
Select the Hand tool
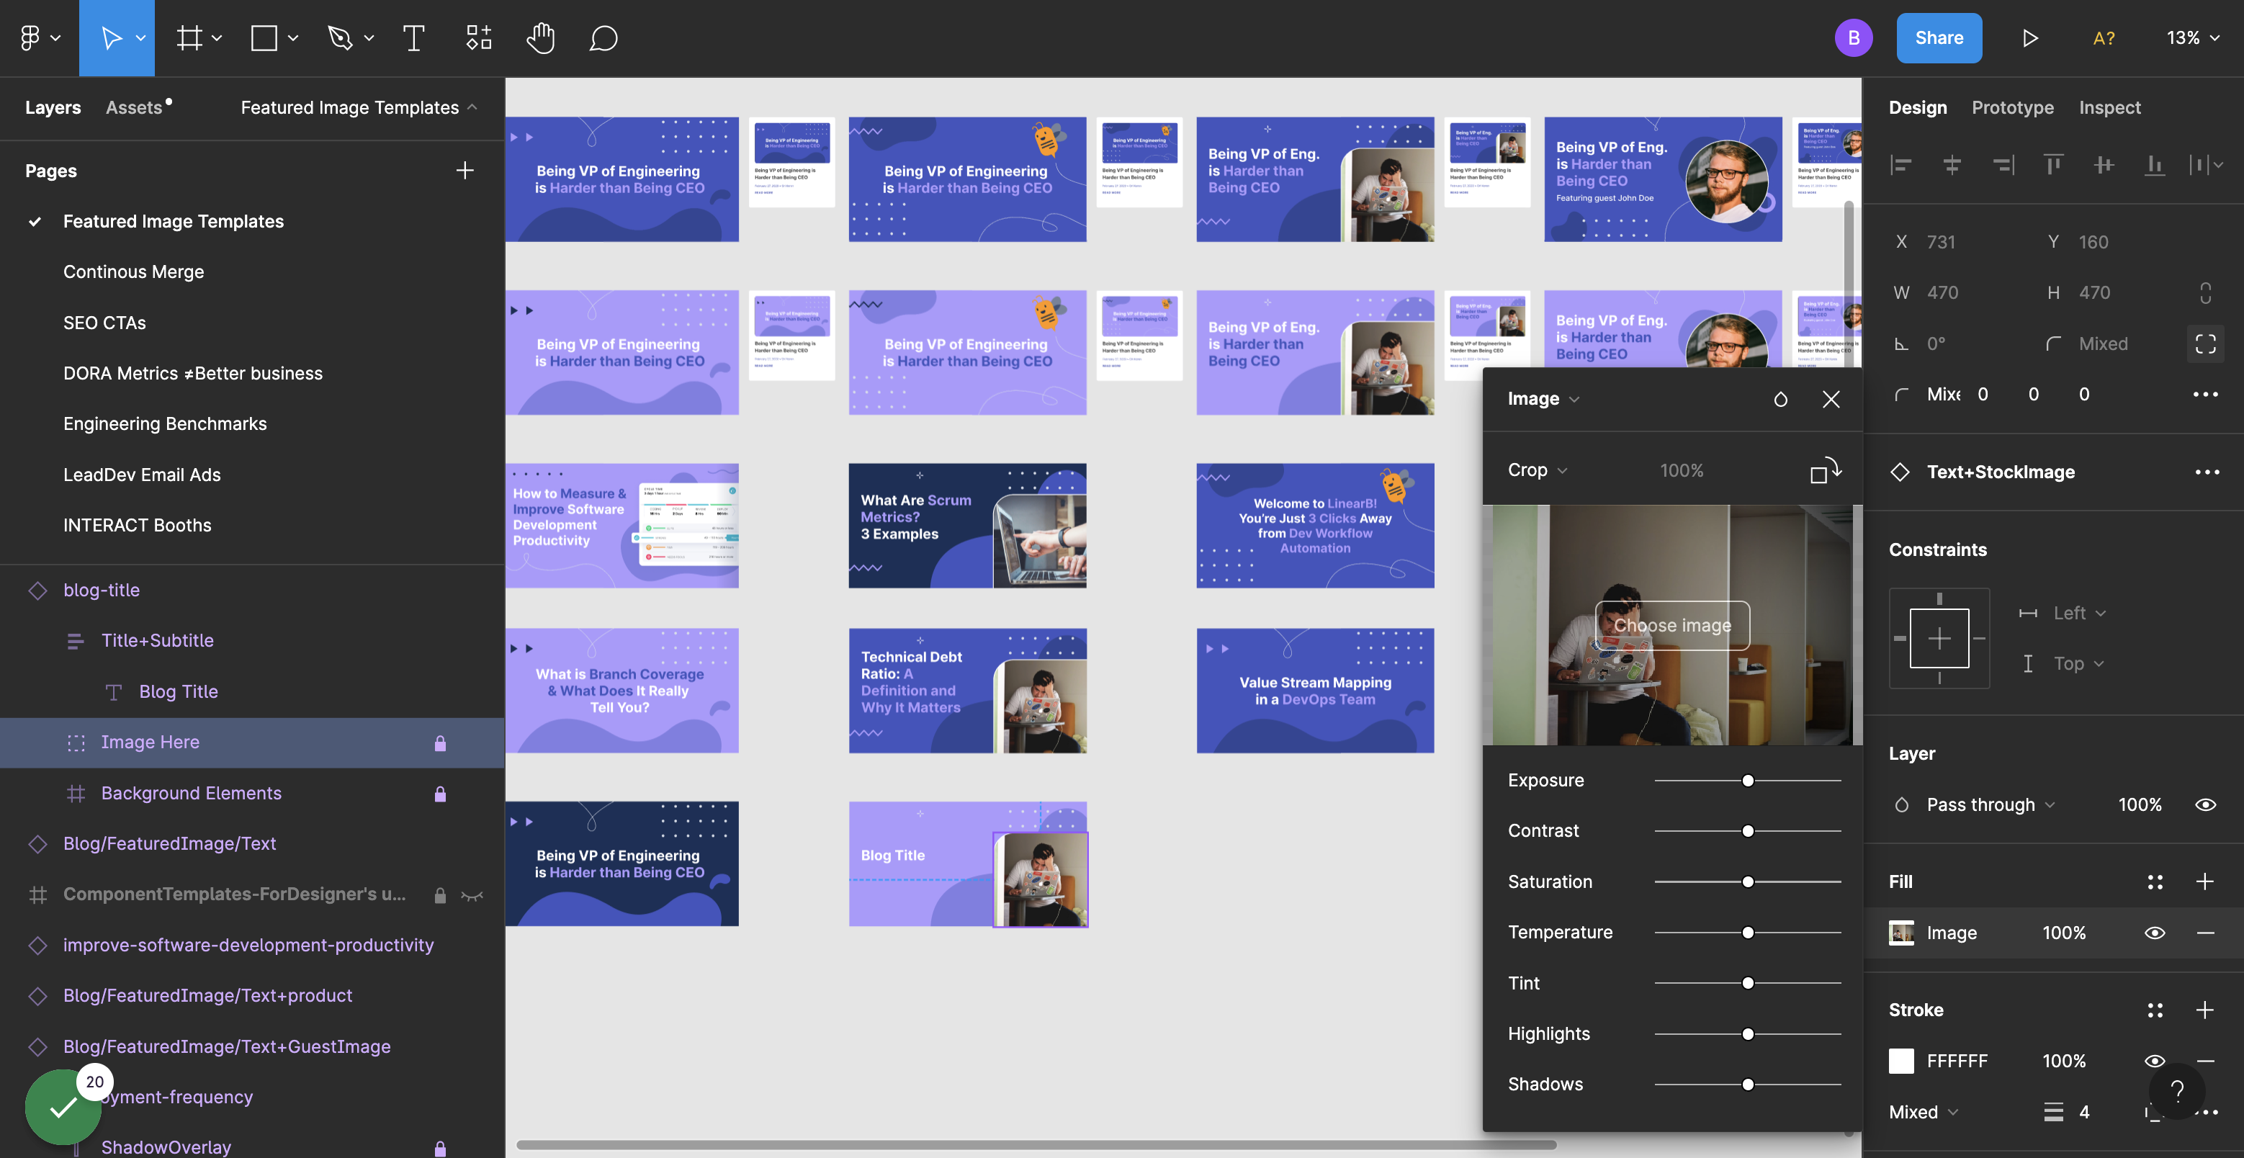[541, 38]
